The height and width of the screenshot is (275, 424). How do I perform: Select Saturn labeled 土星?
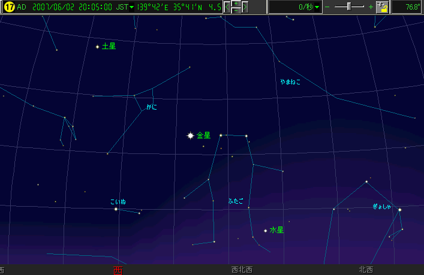pyautogui.click(x=97, y=47)
